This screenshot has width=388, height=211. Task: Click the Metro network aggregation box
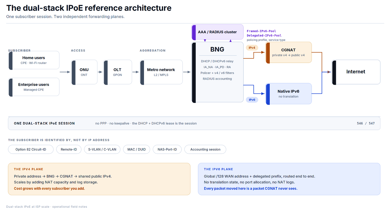[161, 72]
